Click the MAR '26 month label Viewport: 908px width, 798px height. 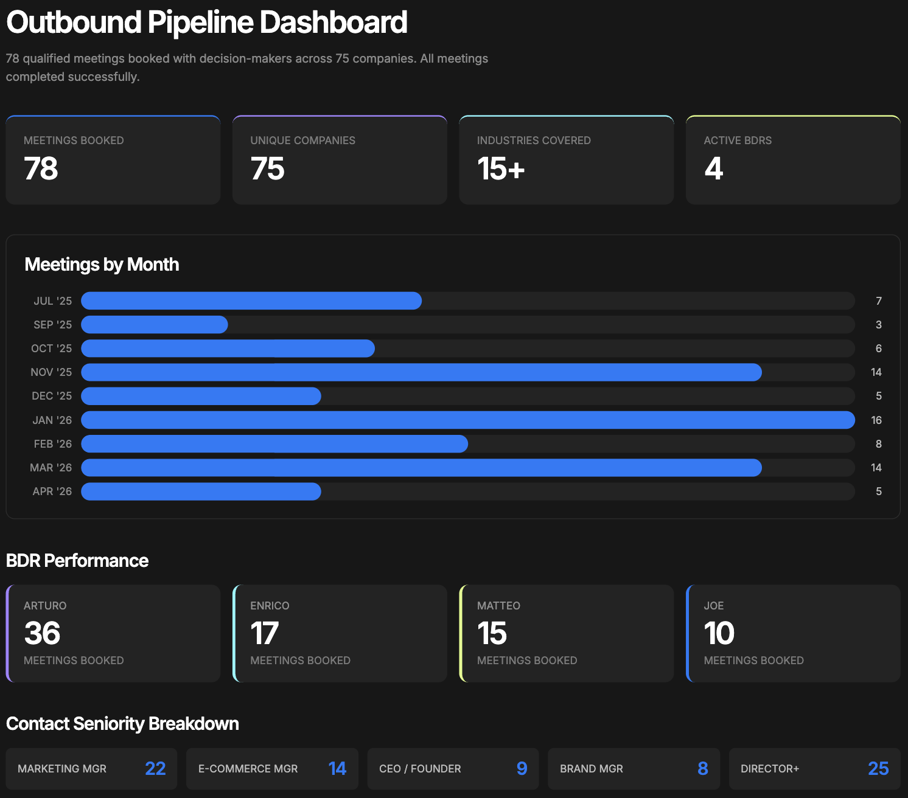(51, 467)
